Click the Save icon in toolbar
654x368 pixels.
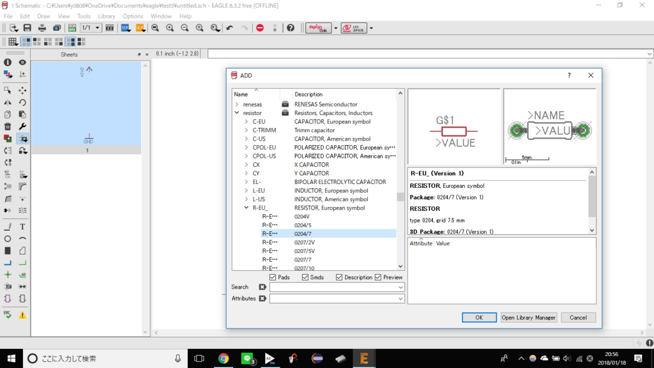(x=27, y=28)
